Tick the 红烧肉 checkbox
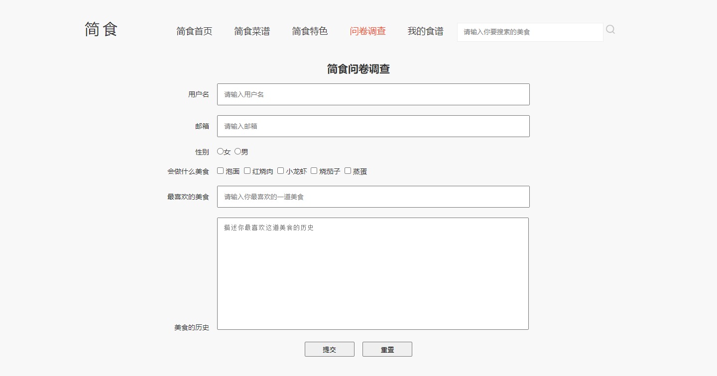Image resolution: width=717 pixels, height=376 pixels. [247, 171]
